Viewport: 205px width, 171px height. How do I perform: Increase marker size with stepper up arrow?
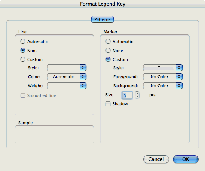(x=137, y=93)
